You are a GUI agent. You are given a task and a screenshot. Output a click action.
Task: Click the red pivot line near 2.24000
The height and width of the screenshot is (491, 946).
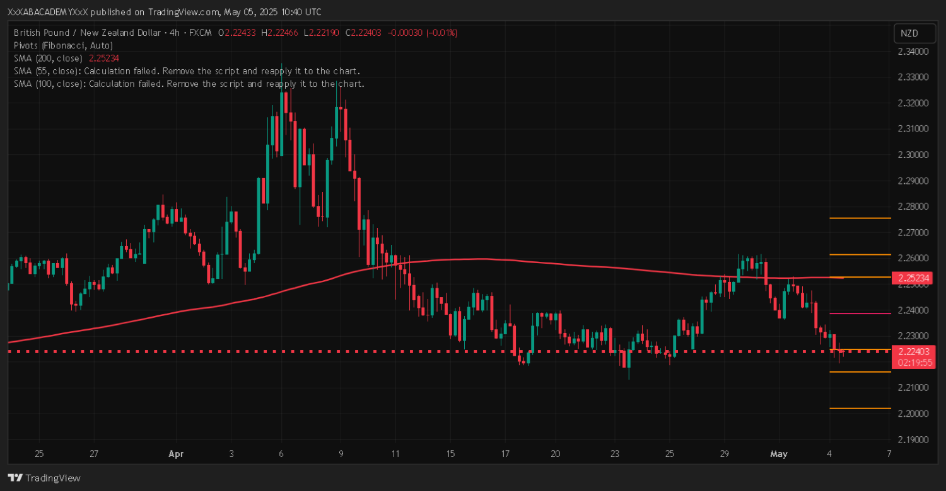860,313
